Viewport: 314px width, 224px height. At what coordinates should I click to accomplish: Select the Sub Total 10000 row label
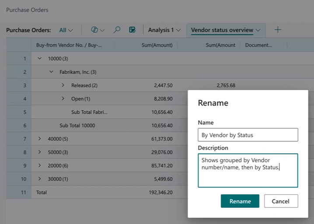[x=77, y=126]
